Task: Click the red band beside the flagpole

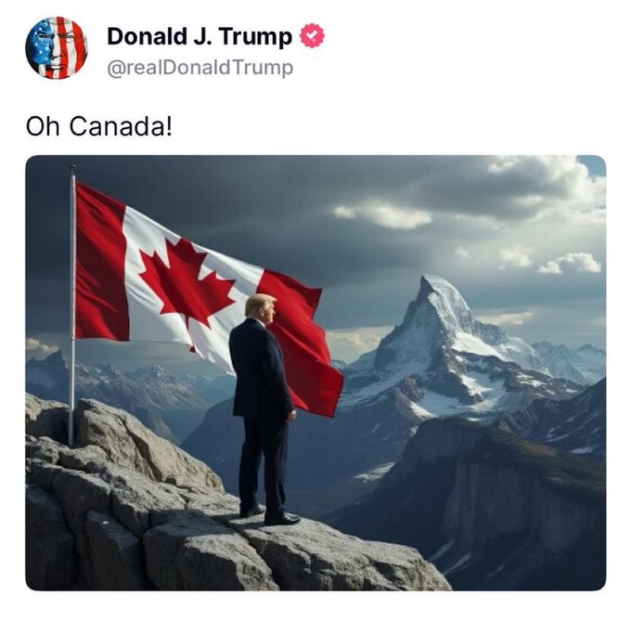Action: coord(100,262)
